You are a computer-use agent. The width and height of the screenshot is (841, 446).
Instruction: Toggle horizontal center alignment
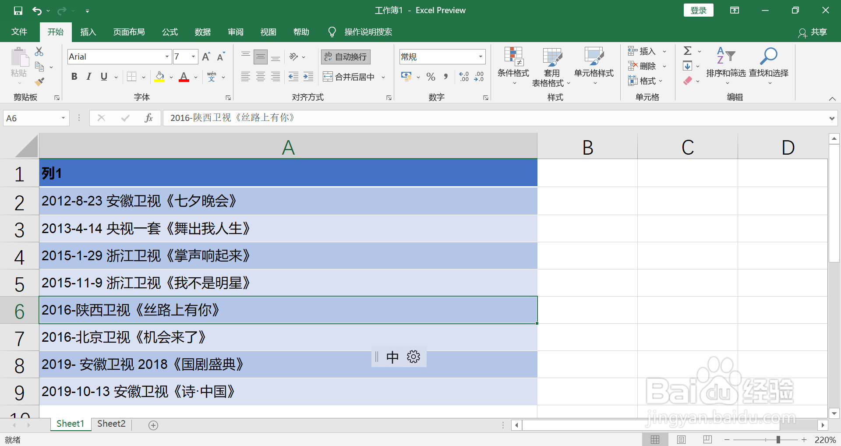click(x=261, y=77)
